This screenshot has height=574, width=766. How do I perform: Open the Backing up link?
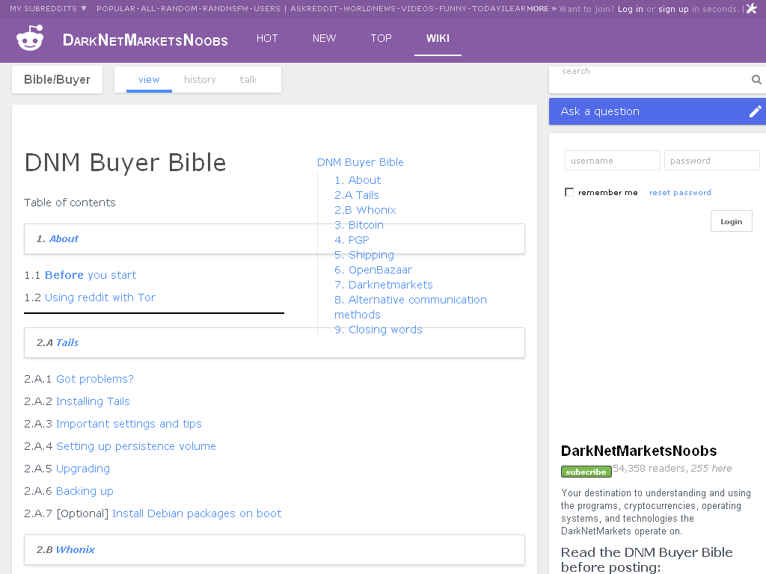pos(85,492)
